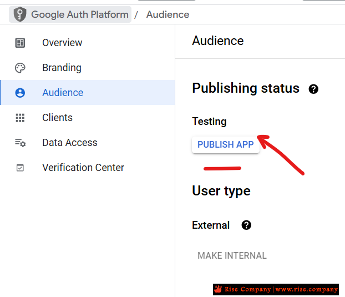Go to the Branding section

88,68
